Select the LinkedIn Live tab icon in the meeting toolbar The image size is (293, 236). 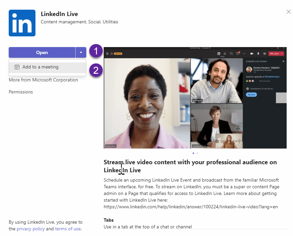(219, 53)
